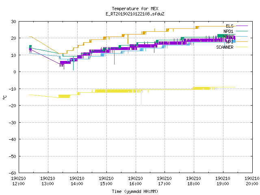Click the NPD1 legend label

pos(228,31)
